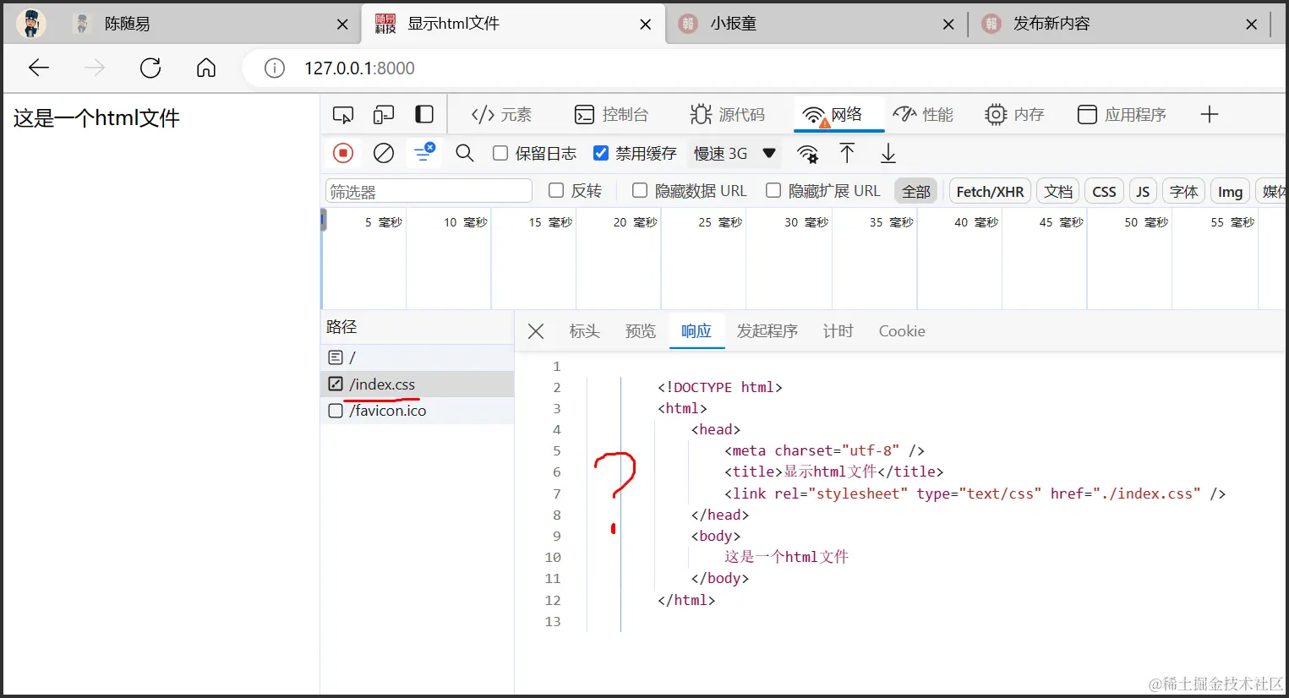
Task: Reload the page with the refresh icon
Action: [x=150, y=68]
